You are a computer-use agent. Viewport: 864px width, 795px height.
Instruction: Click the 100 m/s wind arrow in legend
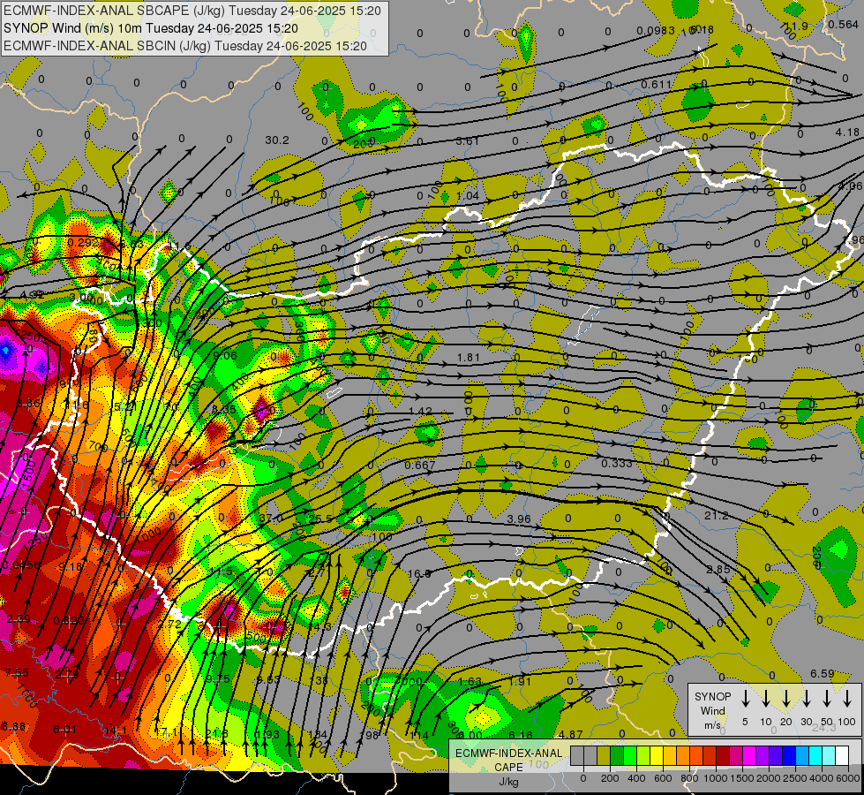coord(847,699)
